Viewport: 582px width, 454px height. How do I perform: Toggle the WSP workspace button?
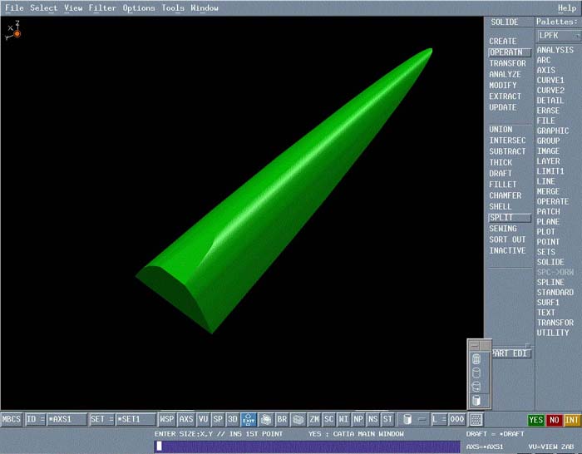coord(167,420)
